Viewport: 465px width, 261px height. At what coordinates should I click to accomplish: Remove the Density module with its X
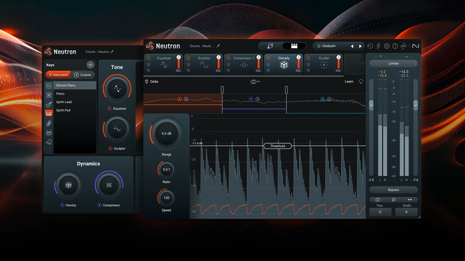268,70
